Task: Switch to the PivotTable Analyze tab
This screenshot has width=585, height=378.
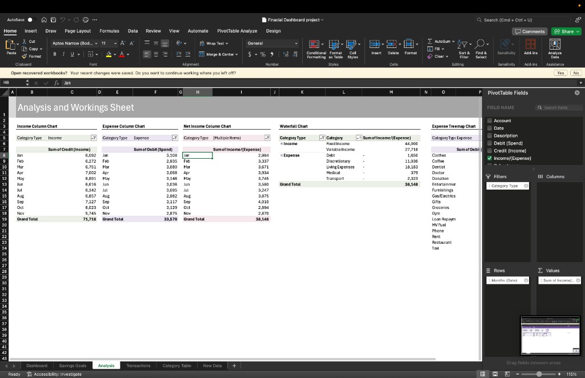Action: 238,31
